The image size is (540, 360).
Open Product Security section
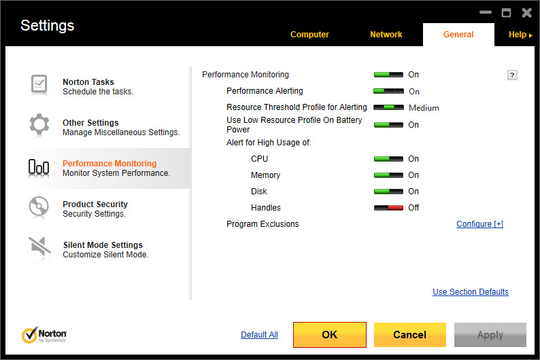[x=95, y=204]
